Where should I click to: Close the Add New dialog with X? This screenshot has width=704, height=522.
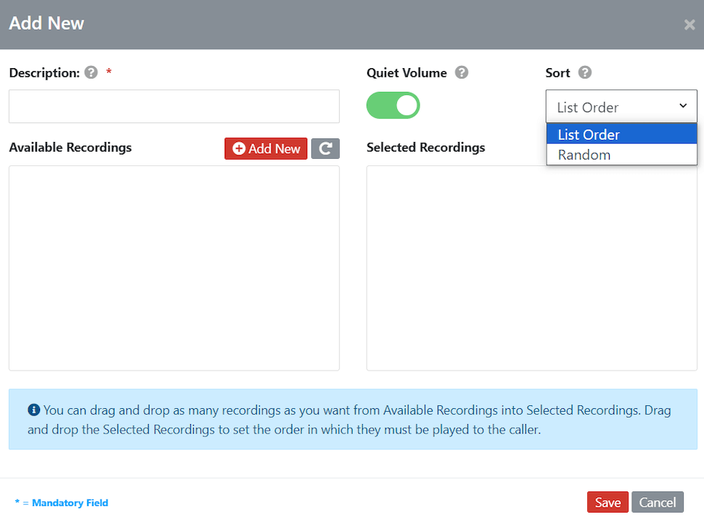pos(689,24)
